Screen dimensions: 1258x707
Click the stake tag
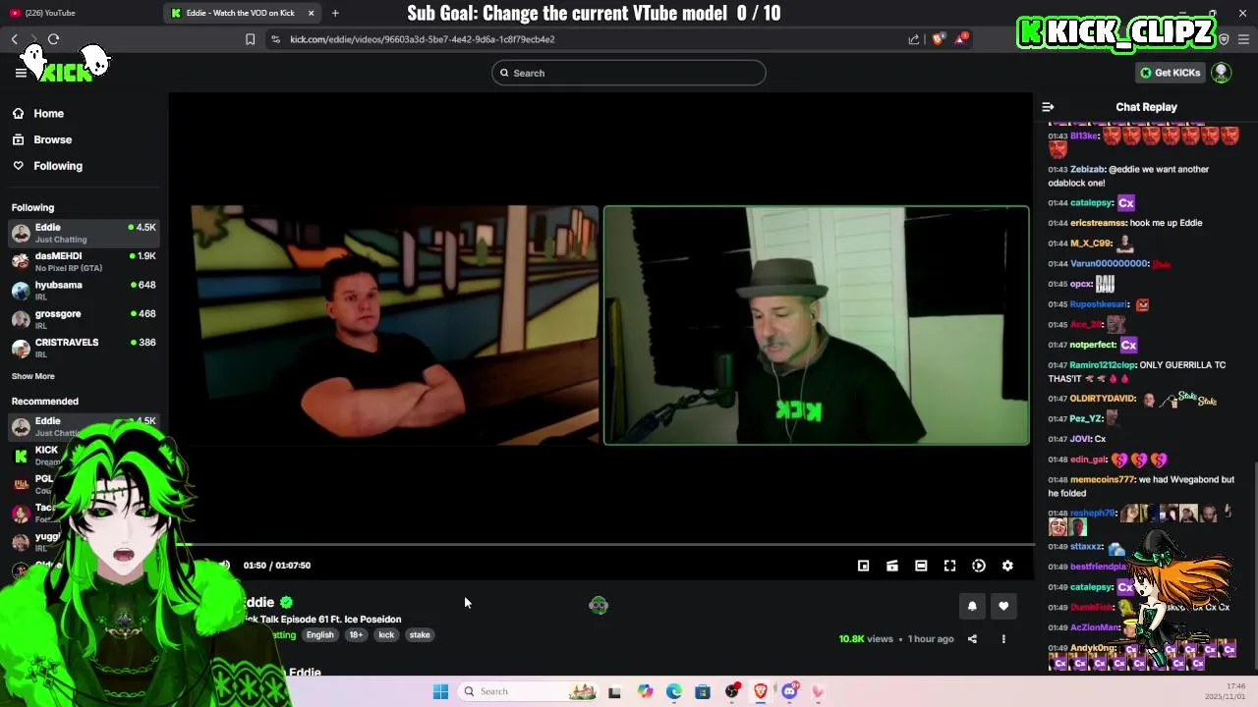420,635
